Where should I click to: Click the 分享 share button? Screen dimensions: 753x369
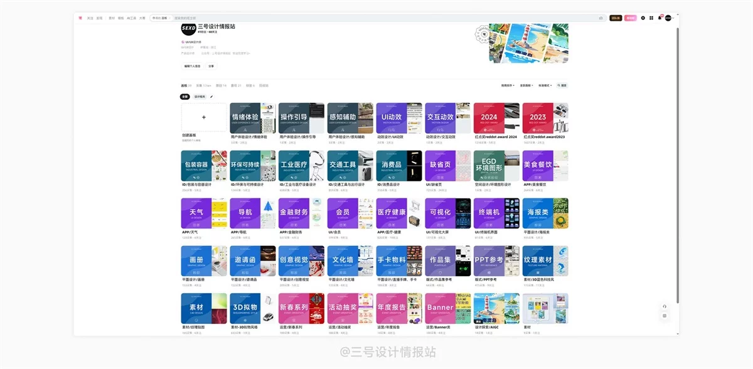[211, 66]
